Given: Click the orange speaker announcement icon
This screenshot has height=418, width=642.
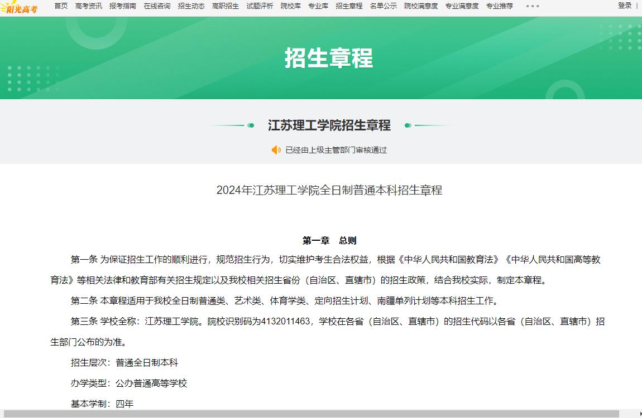Looking at the screenshot, I should 276,150.
